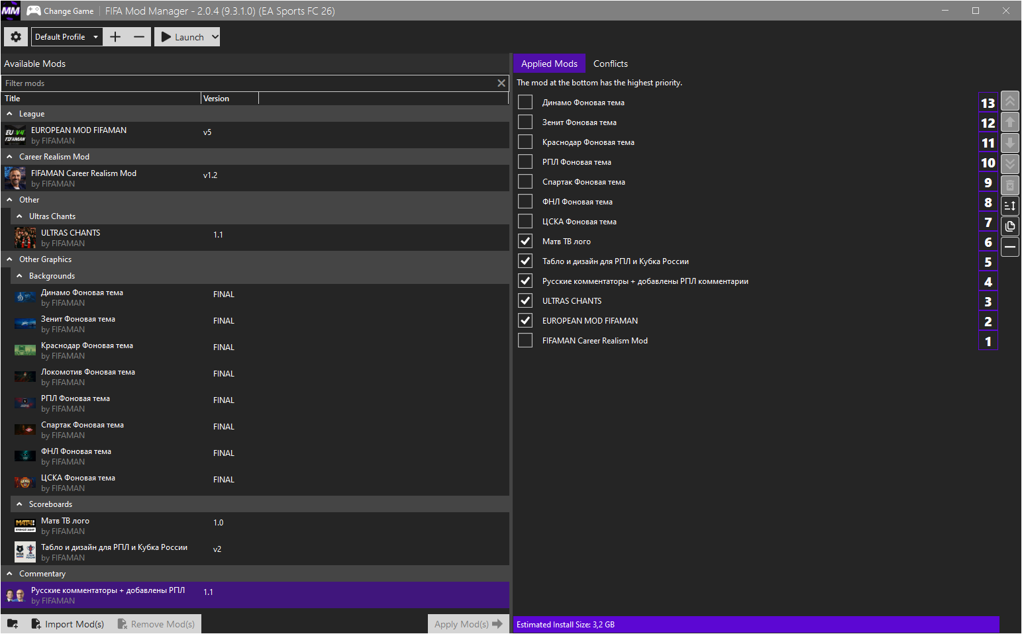Switch to the Conflicts tab
The image size is (1022, 634).
(x=610, y=64)
